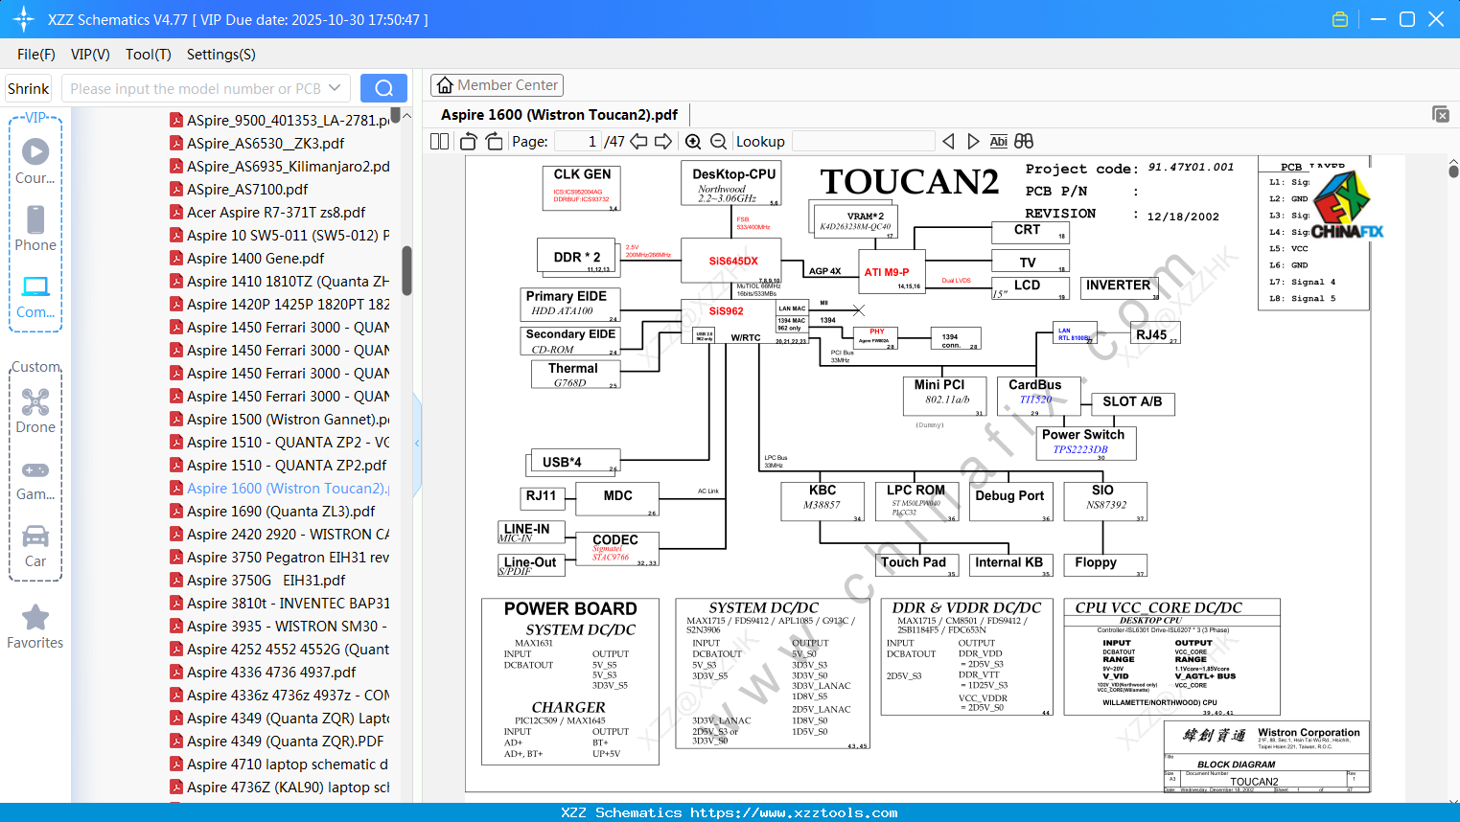The width and height of the screenshot is (1460, 822).
Task: Collapse the file list side panel handle
Action: pos(417,443)
